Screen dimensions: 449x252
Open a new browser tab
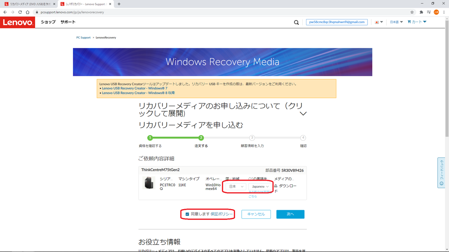coord(119,4)
